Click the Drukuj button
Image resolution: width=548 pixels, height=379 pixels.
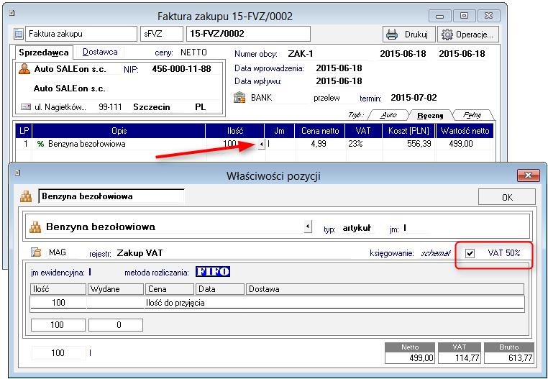(x=409, y=35)
